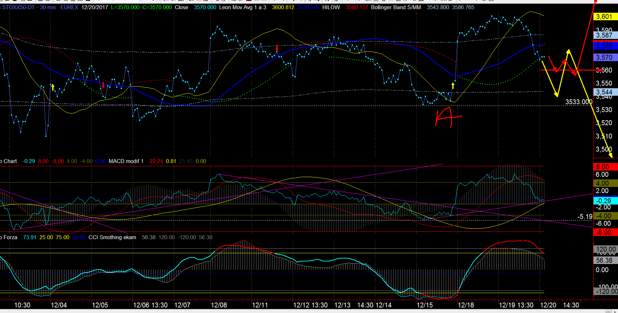
Task: Click the 3,544 lower band price tag
Action: pos(605,92)
